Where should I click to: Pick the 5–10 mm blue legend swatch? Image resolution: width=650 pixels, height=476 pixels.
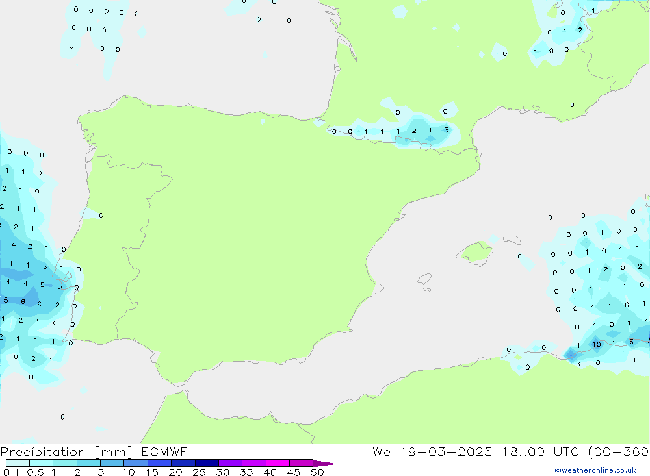pos(112,463)
